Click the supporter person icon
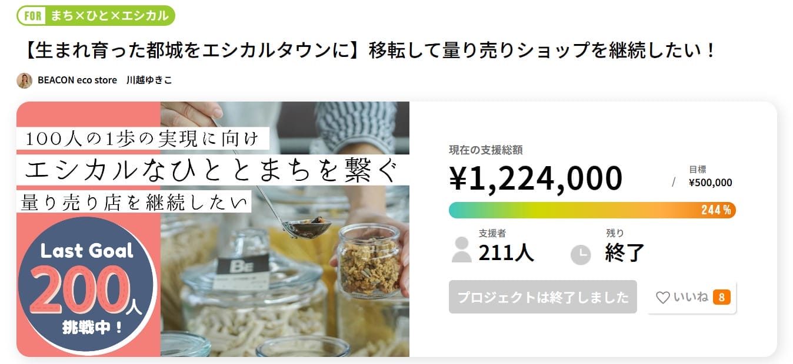The height and width of the screenshot is (364, 793). click(x=462, y=250)
